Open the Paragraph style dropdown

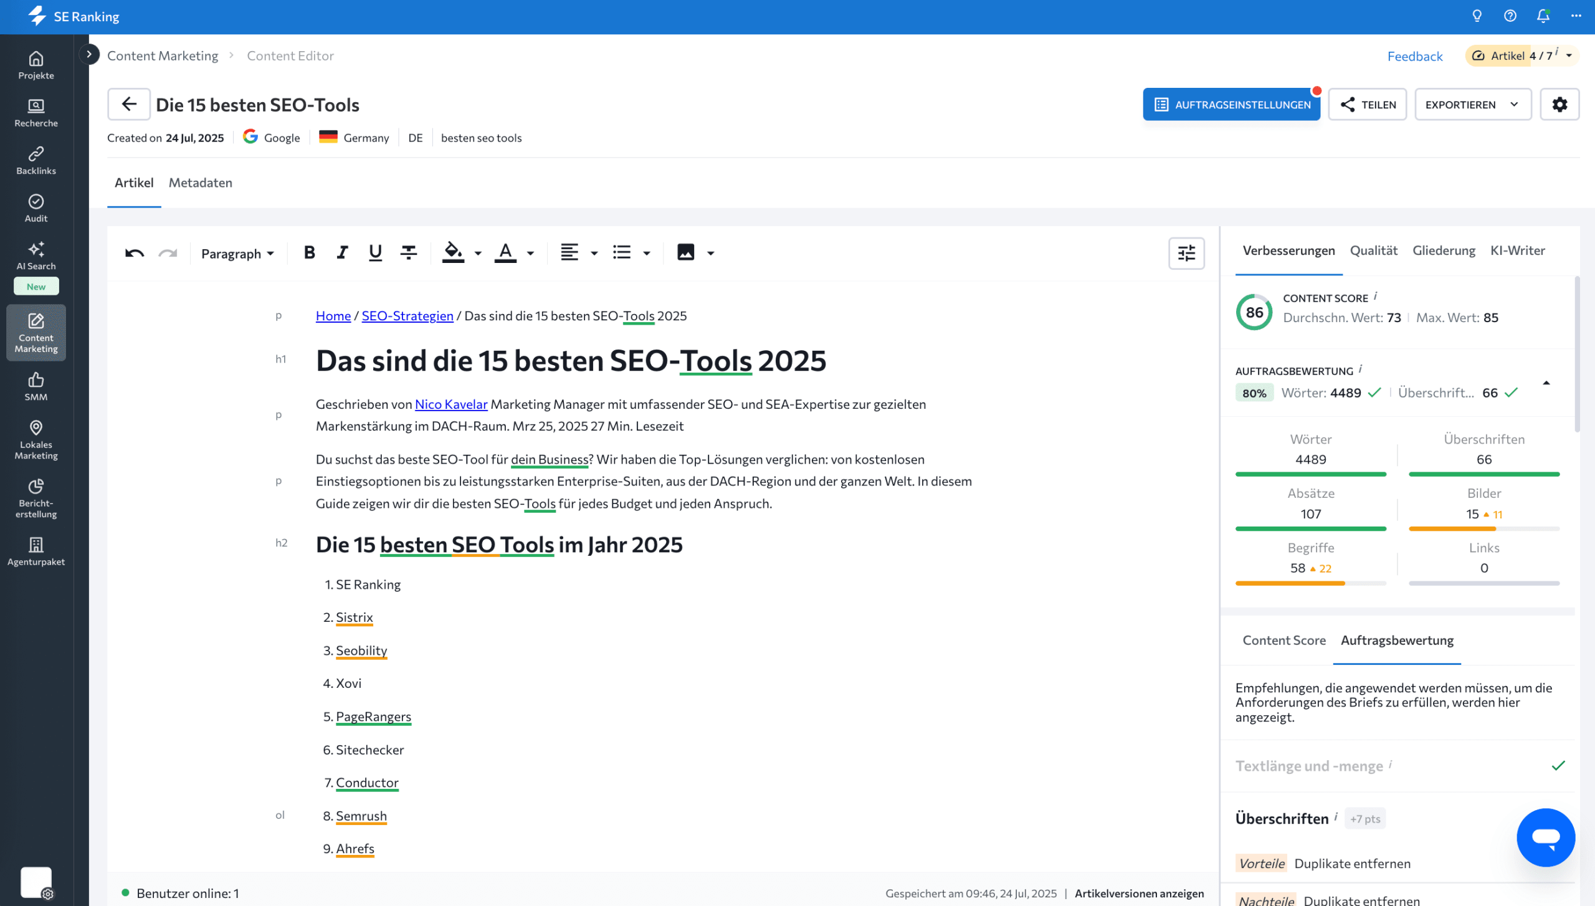(237, 253)
